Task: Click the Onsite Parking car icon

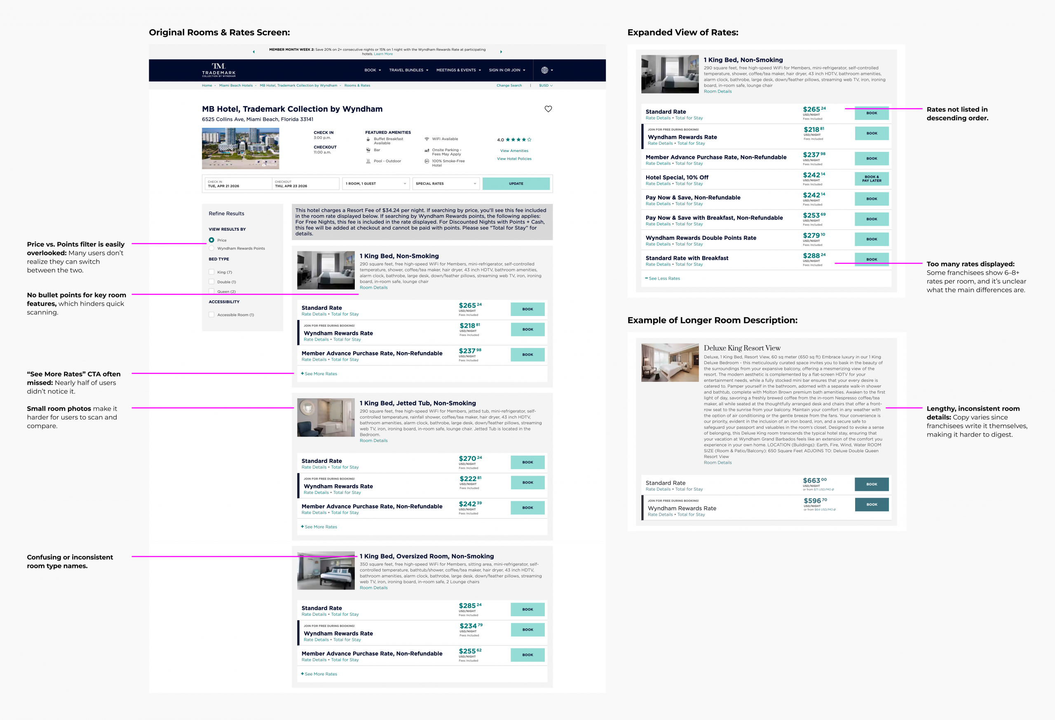Action: tap(427, 150)
